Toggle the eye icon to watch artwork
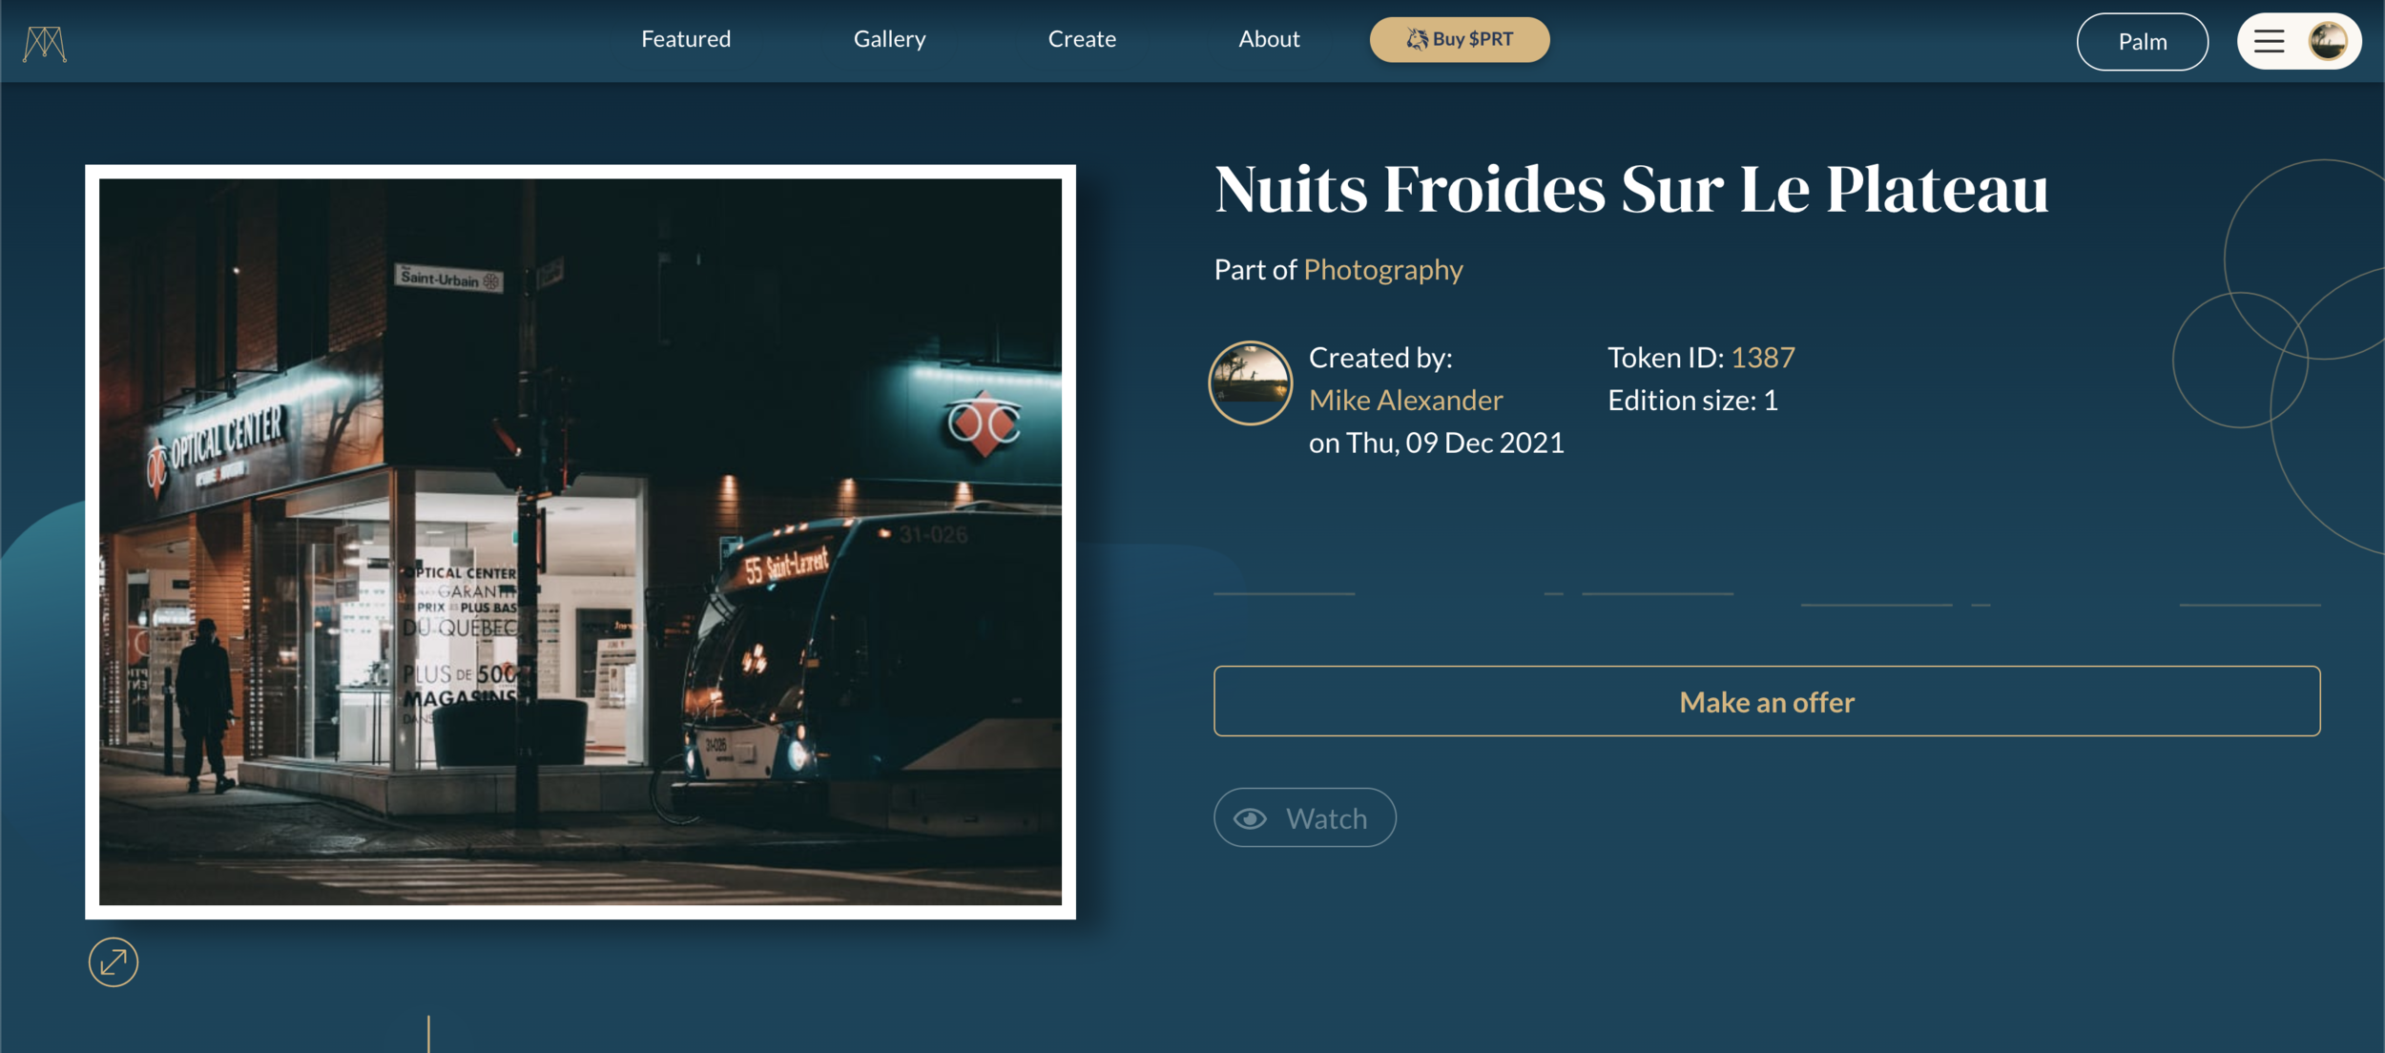2385x1053 pixels. click(1250, 818)
